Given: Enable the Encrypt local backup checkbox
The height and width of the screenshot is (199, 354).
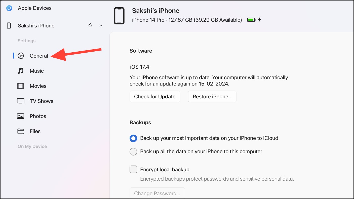Looking at the screenshot, I should point(133,169).
